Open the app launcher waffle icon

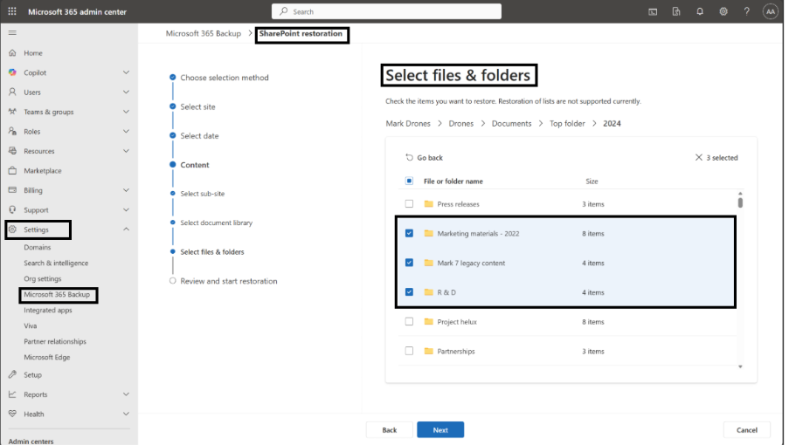pyautogui.click(x=12, y=11)
